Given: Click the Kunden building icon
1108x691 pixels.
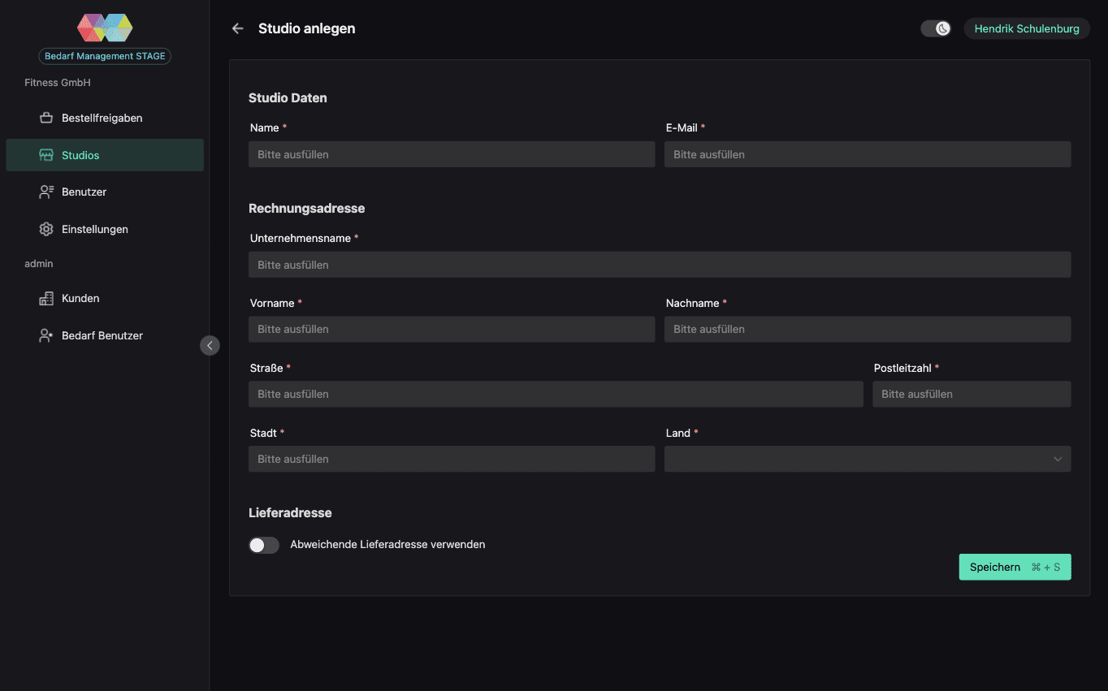Looking at the screenshot, I should (46, 298).
